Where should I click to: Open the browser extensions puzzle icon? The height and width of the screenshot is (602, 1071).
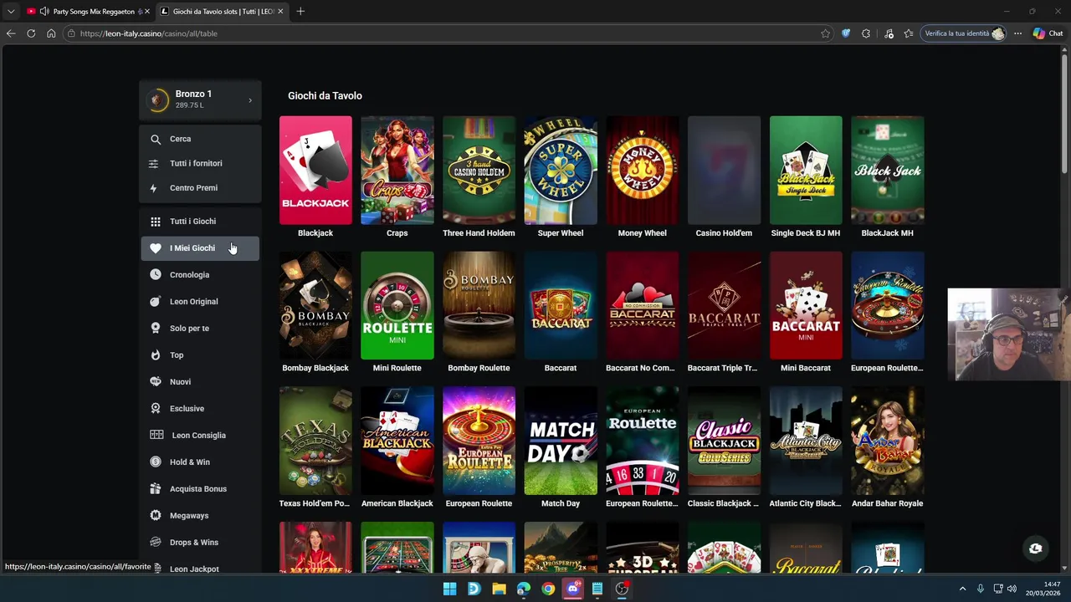point(866,33)
